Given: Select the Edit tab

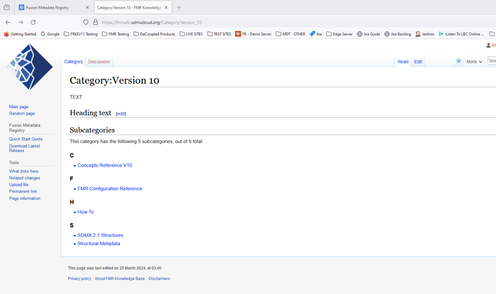Looking at the screenshot, I should tap(418, 62).
